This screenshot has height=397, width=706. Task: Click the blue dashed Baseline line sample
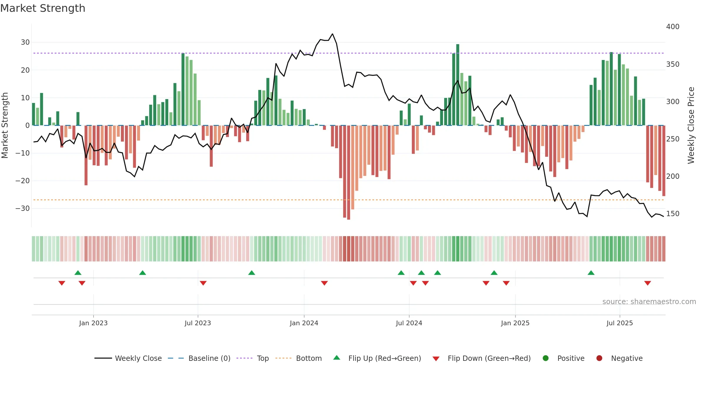(x=176, y=358)
